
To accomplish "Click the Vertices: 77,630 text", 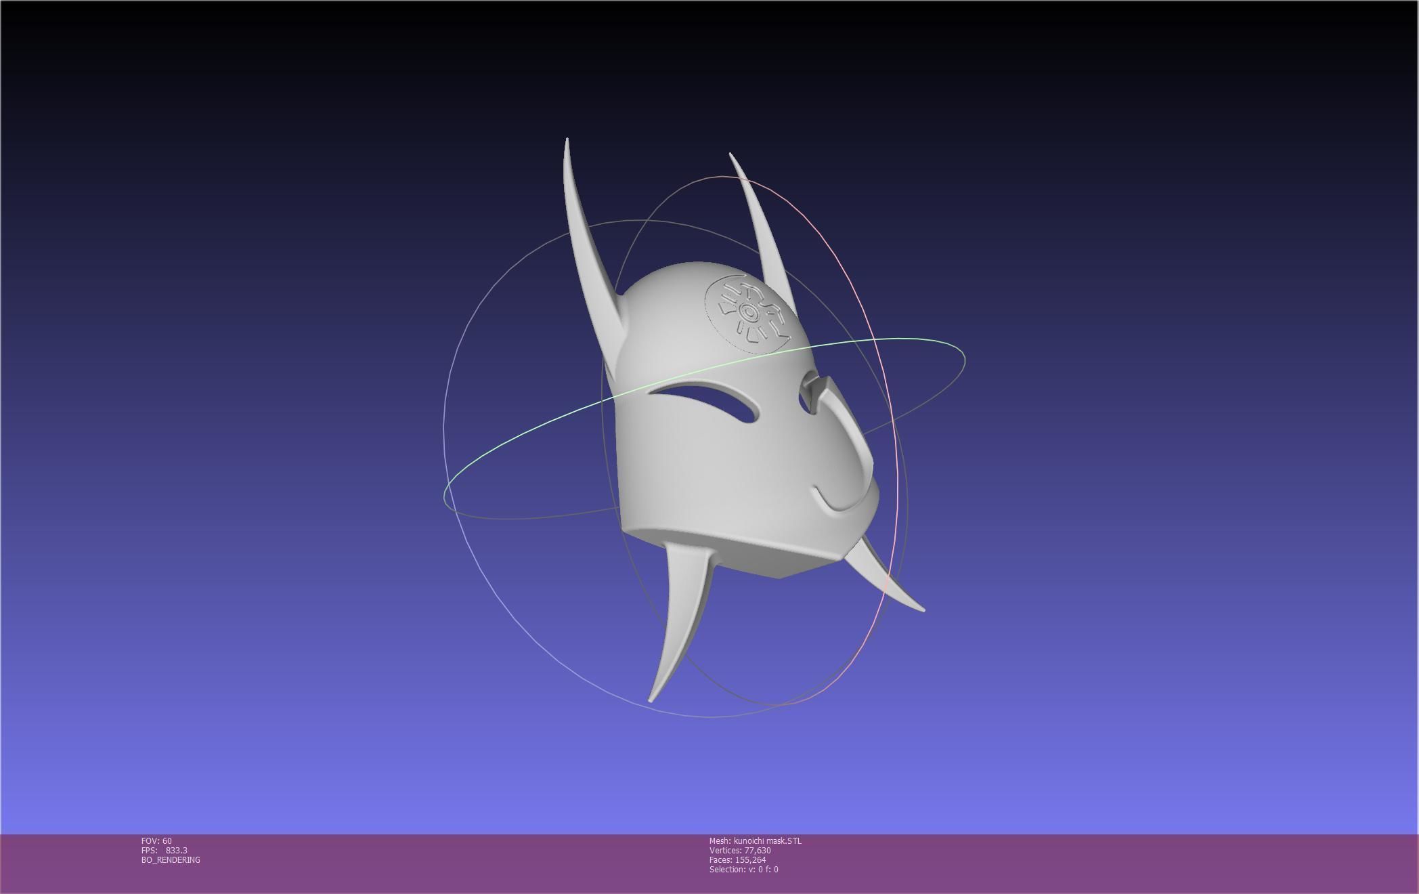I will [740, 851].
